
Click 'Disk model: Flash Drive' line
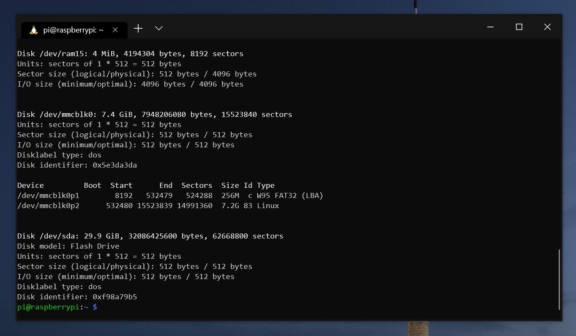pyautogui.click(x=68, y=246)
